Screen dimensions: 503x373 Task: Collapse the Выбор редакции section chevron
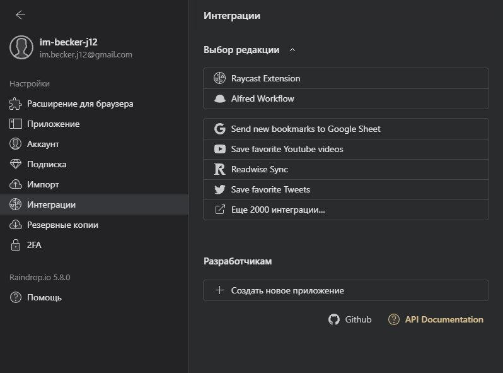(x=292, y=50)
